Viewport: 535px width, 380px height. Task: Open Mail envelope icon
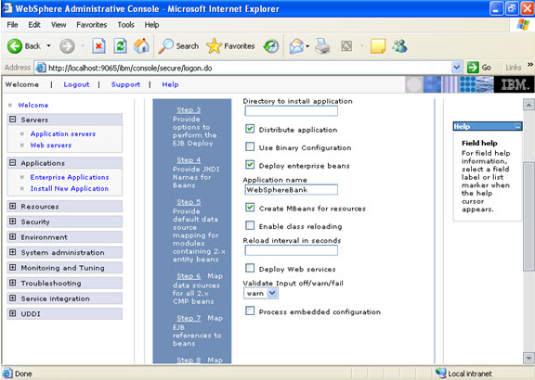(x=296, y=46)
